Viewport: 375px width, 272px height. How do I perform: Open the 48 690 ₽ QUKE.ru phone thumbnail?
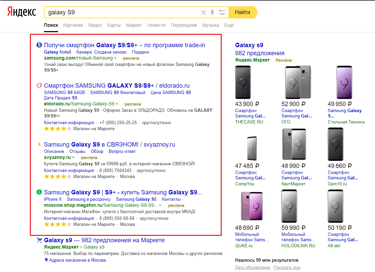coord(252,206)
